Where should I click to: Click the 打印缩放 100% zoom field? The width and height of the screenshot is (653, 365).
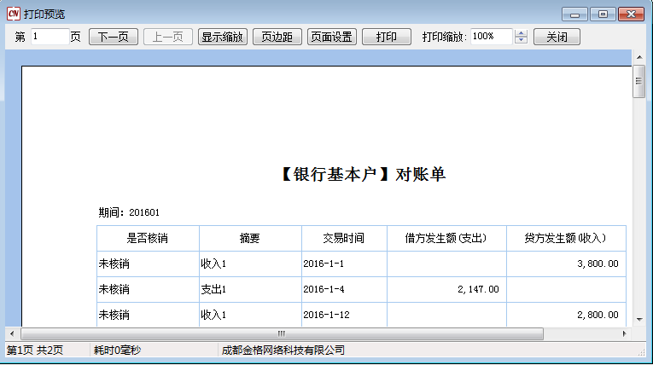[x=491, y=37]
